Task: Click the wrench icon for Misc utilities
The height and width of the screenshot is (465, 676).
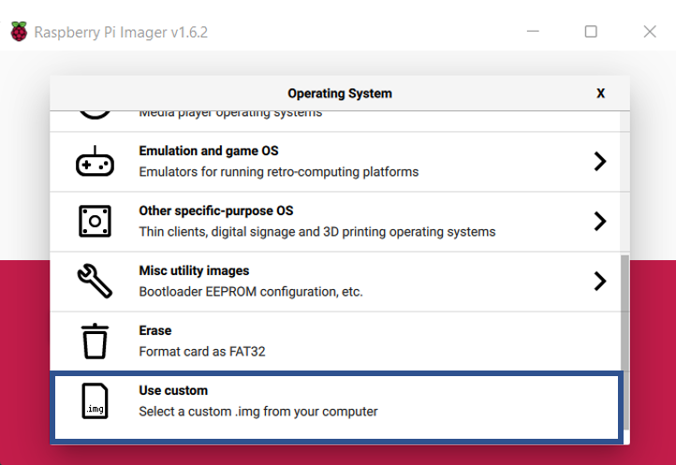Action: (x=95, y=281)
